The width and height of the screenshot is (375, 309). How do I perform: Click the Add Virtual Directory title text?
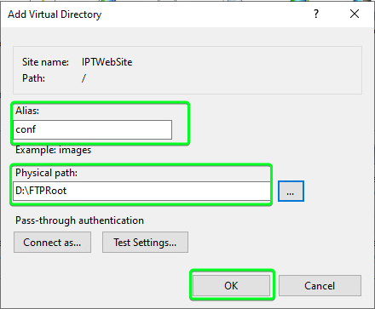point(55,14)
